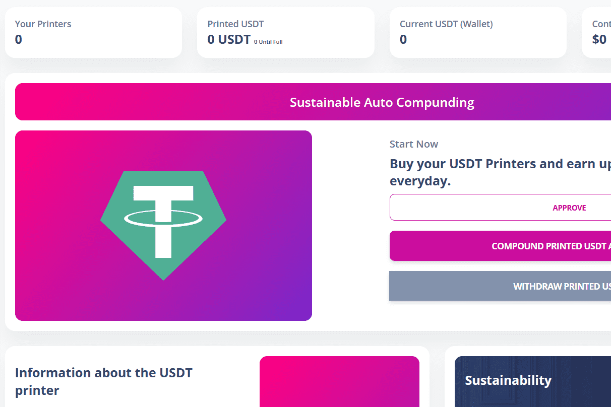Click the $0 contract value card
The width and height of the screenshot is (611, 407).
(600, 32)
